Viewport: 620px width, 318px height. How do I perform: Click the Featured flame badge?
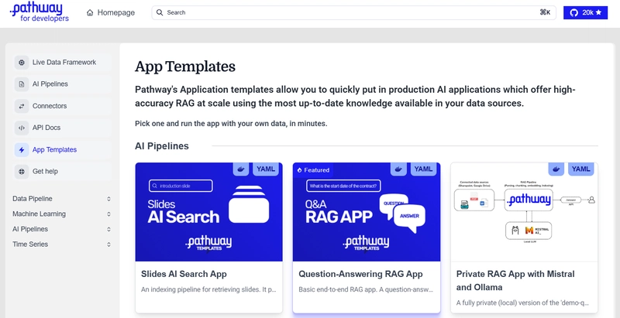pos(313,170)
